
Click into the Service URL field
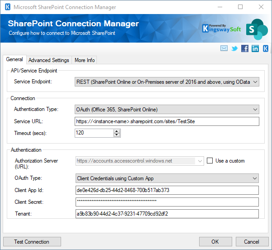(x=167, y=121)
